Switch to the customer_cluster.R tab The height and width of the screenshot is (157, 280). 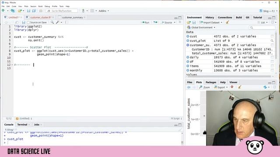pyautogui.click(x=41, y=17)
